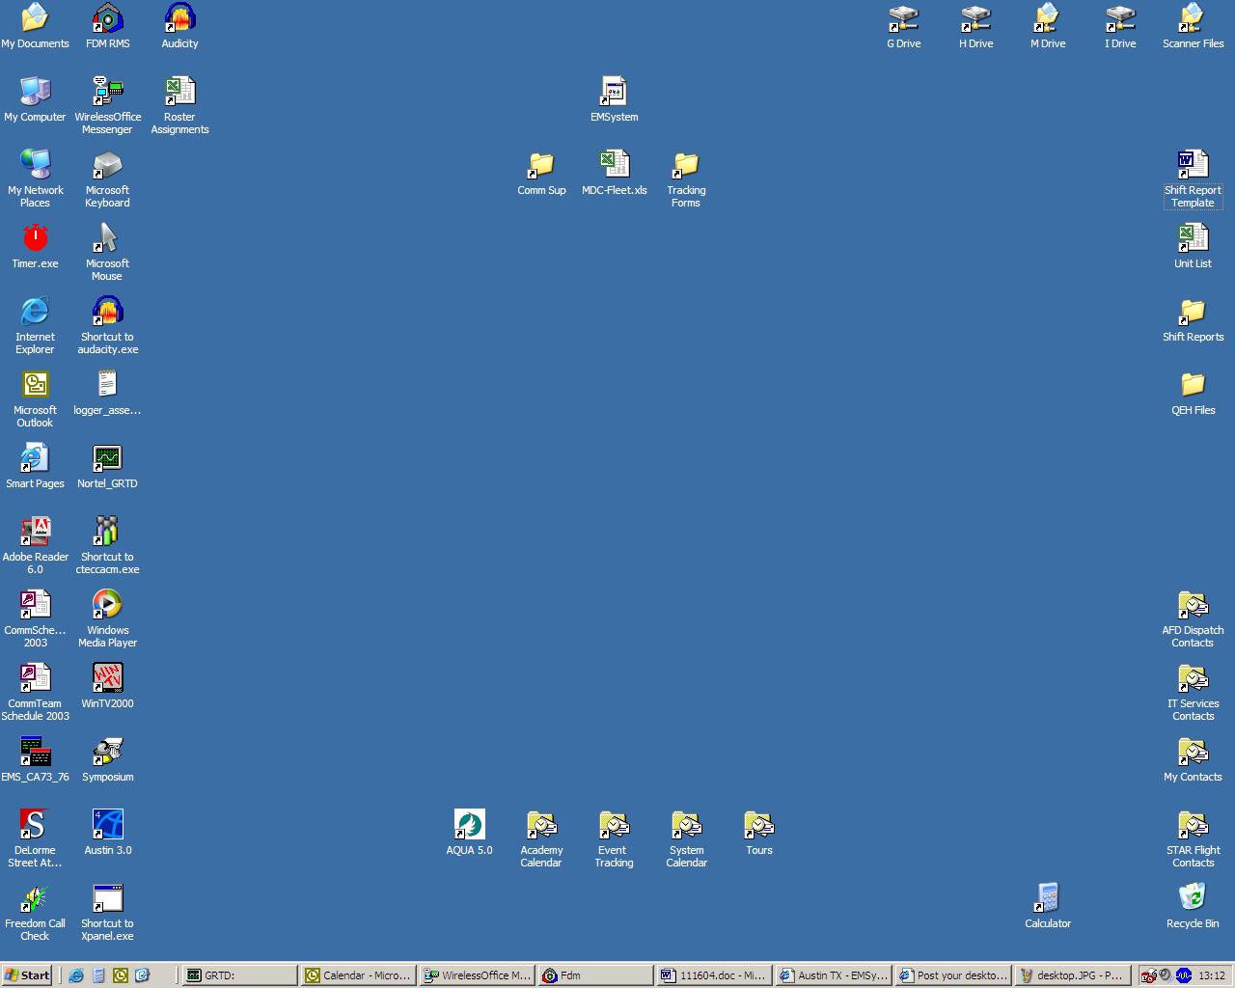The image size is (1235, 988).
Task: Switch to GRTD taskbar window
Action: pyautogui.click(x=239, y=975)
